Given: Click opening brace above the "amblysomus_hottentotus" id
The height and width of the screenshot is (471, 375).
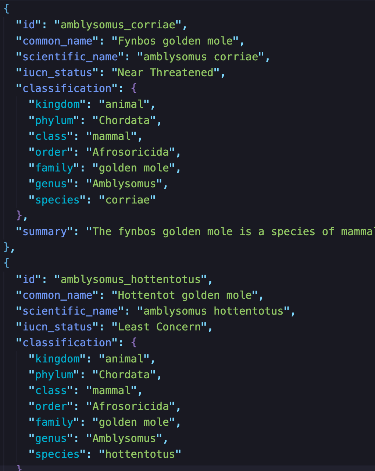Looking at the screenshot, I should point(6,263).
